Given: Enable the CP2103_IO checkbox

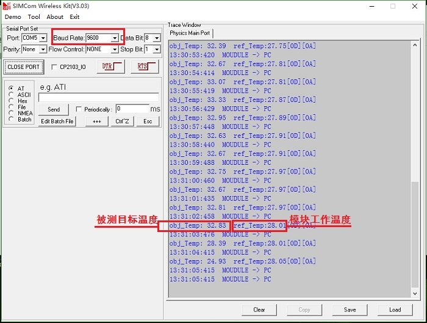Looking at the screenshot, I should [54, 67].
